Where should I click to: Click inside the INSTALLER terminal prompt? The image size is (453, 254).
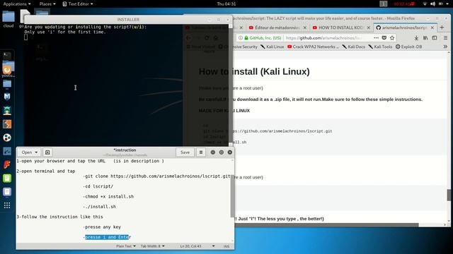pyautogui.click(x=26, y=37)
